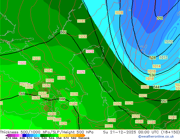Click the 560 height contour label

pos(63,32)
